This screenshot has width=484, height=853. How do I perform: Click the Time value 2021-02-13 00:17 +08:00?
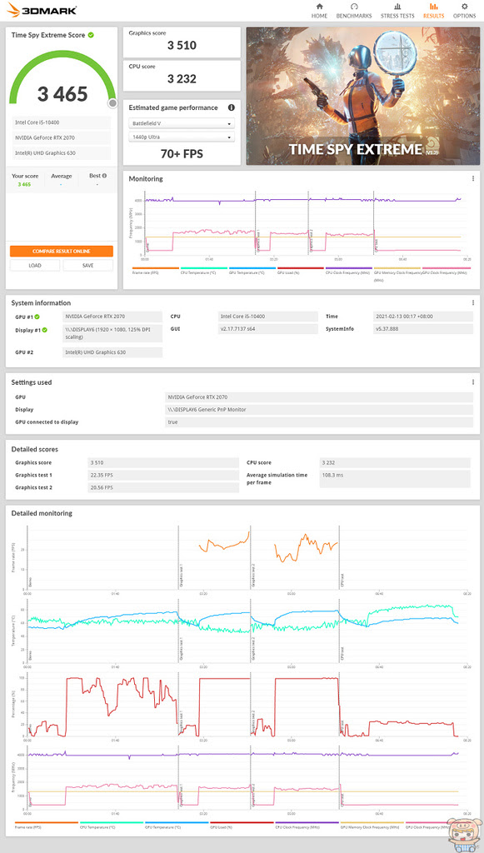(423, 316)
